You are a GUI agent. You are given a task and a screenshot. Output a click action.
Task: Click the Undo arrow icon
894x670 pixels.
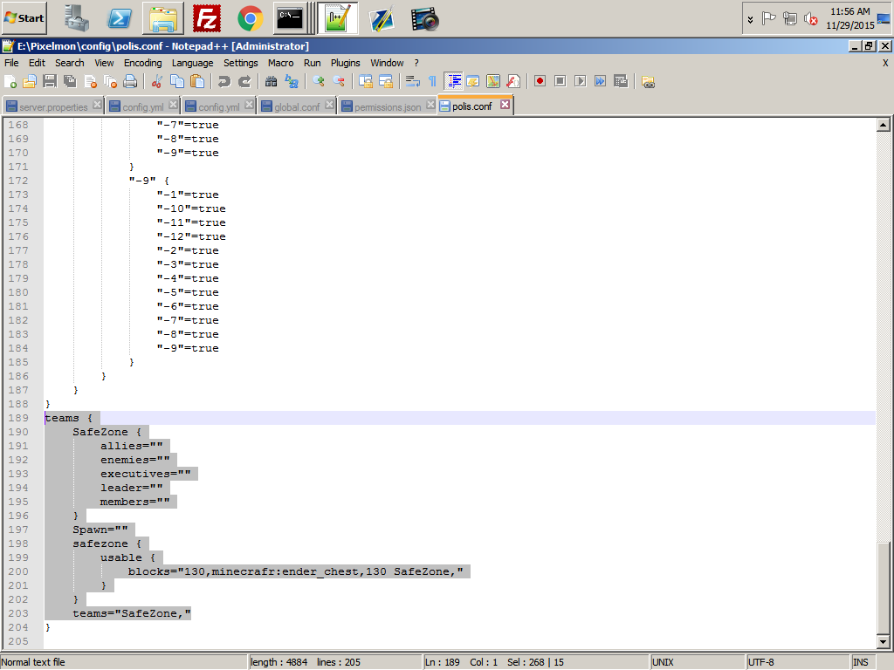pos(224,82)
